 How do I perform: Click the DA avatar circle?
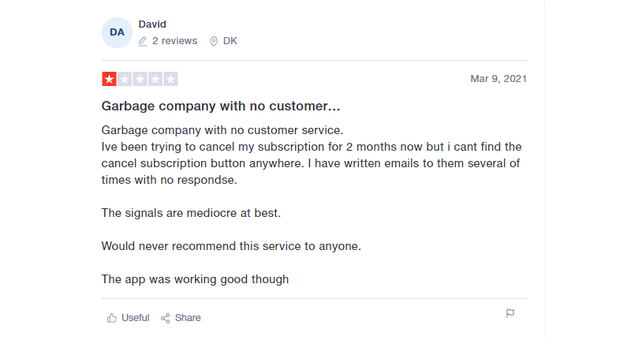[117, 32]
